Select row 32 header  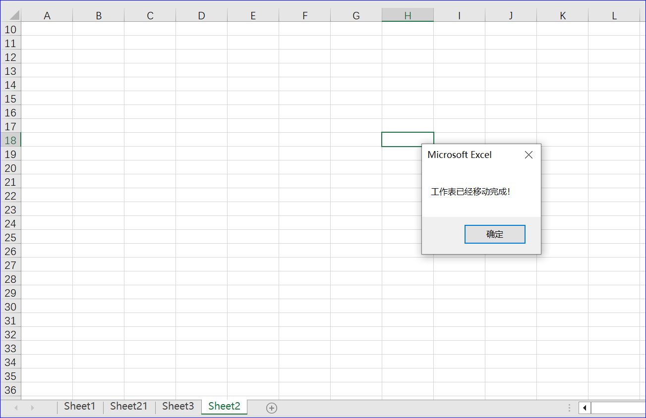(x=10, y=334)
